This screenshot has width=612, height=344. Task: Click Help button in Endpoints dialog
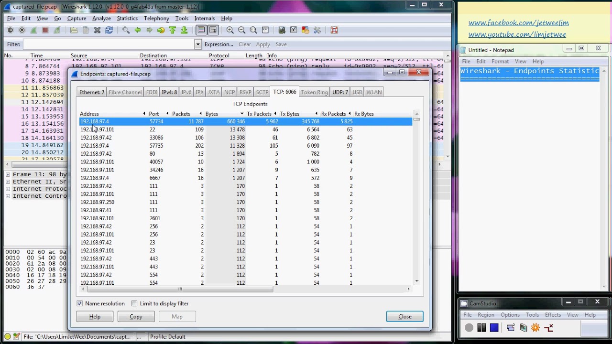coord(95,316)
